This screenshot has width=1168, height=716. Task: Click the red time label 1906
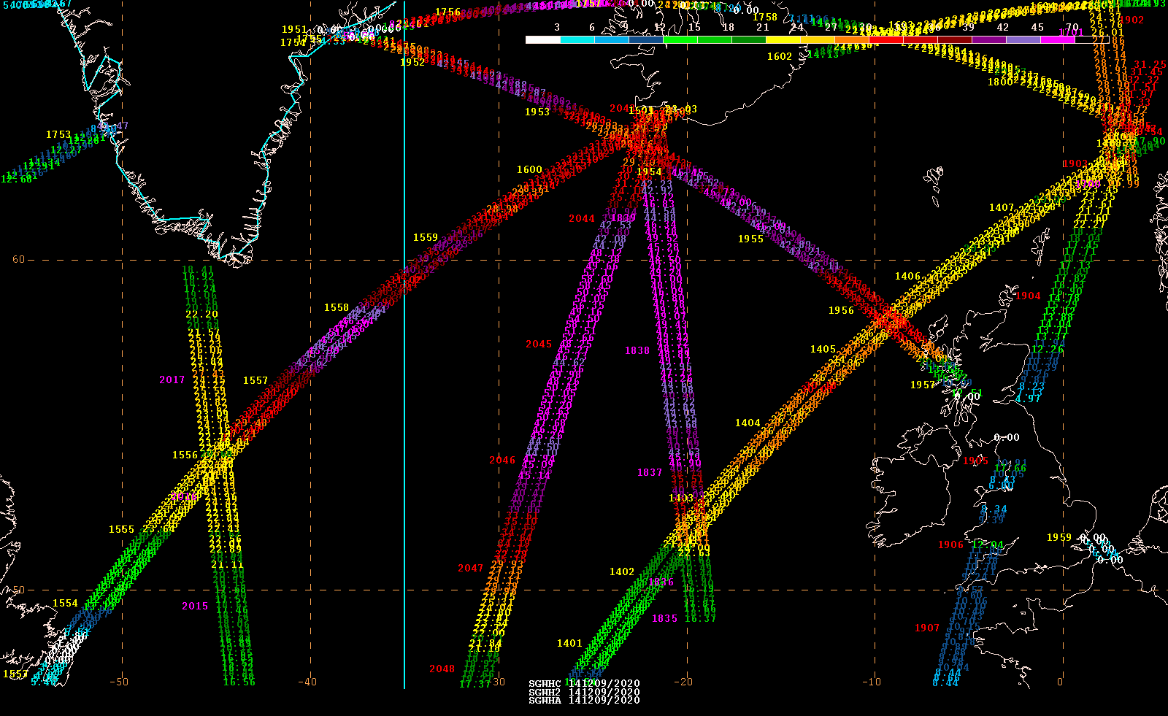[950, 544]
